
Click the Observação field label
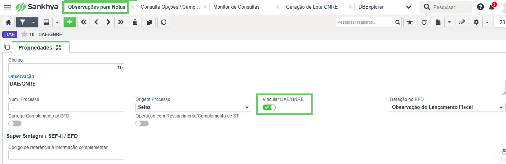tap(21, 77)
